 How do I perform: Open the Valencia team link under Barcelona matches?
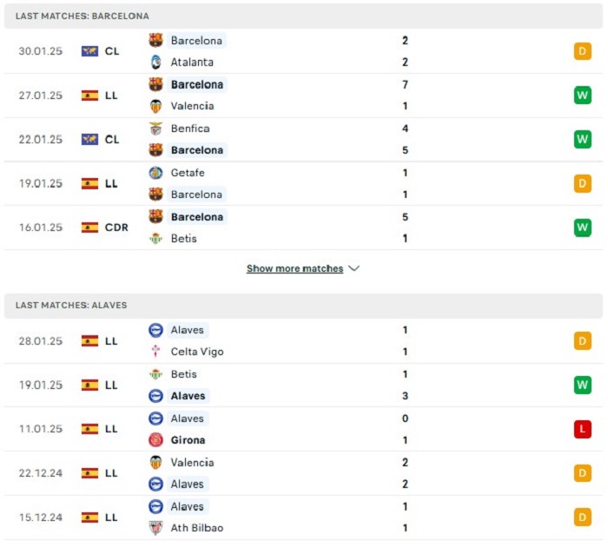[x=192, y=106]
